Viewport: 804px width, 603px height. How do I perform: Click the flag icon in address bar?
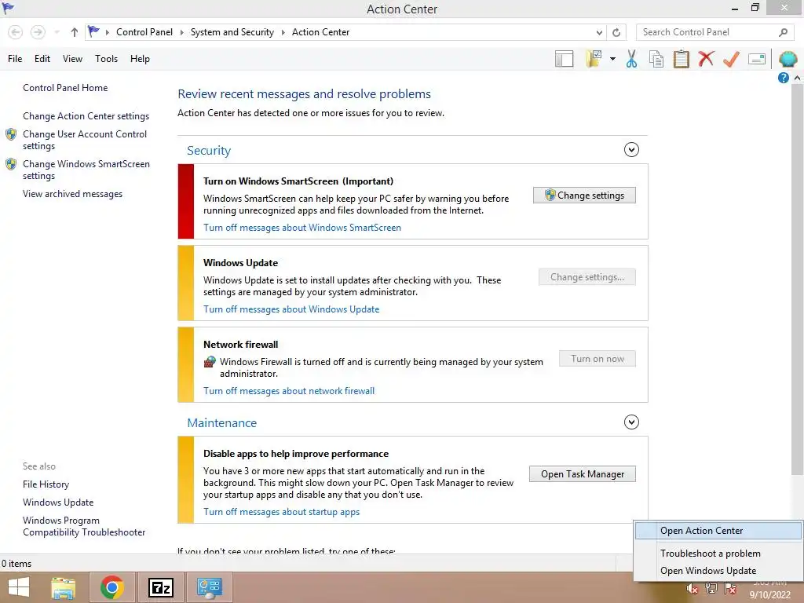(x=94, y=31)
